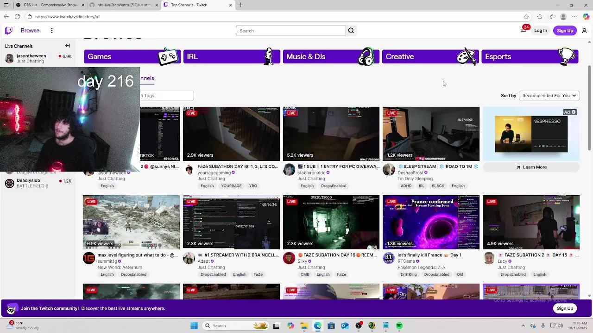Click yourragegaming channel avatar
Image resolution: width=593 pixels, height=333 pixels.
(x=189, y=169)
